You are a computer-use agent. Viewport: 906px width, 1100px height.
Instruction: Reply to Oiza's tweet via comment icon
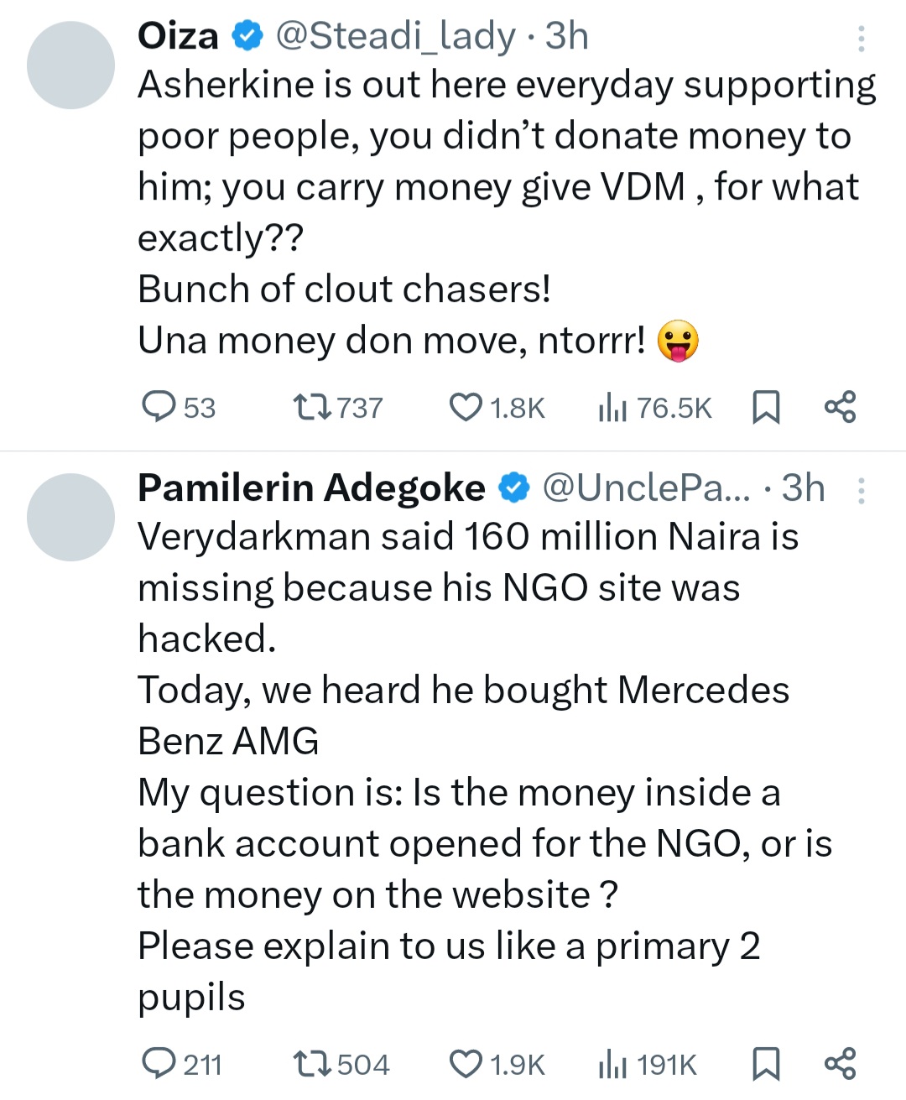pyautogui.click(x=158, y=407)
